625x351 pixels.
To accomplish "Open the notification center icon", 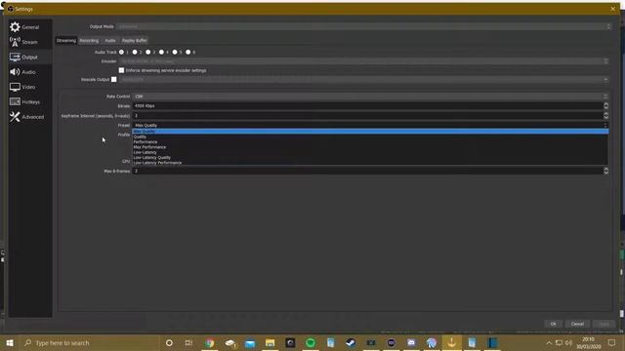I will coord(611,342).
